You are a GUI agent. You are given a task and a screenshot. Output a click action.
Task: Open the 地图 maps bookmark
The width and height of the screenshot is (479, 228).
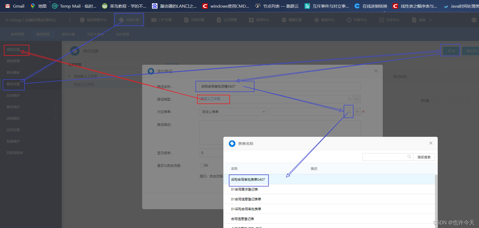point(39,6)
